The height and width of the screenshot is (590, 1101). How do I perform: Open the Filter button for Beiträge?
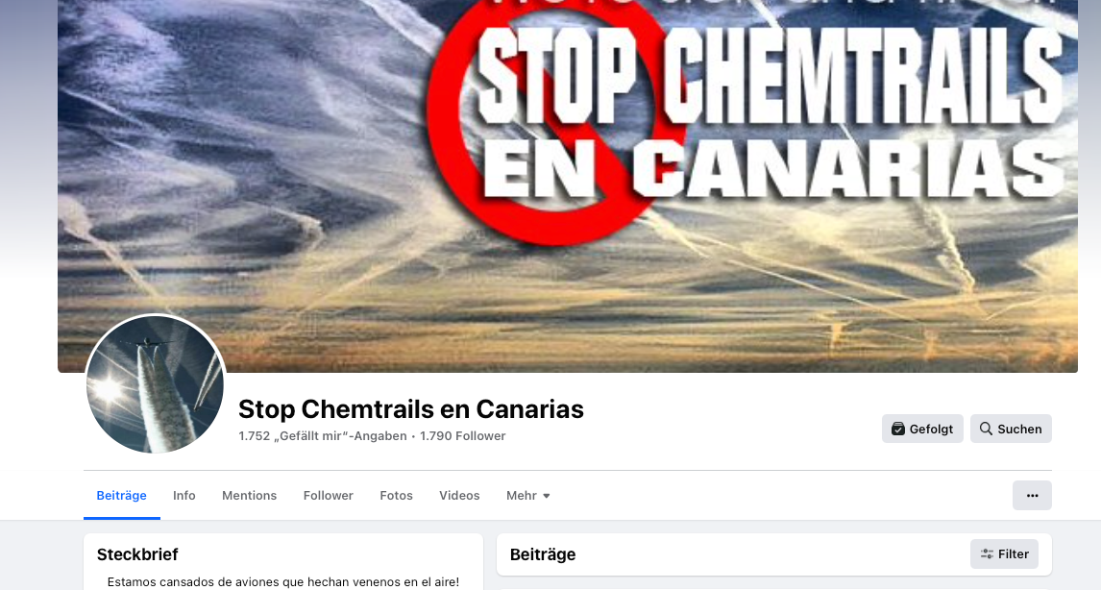click(1005, 554)
